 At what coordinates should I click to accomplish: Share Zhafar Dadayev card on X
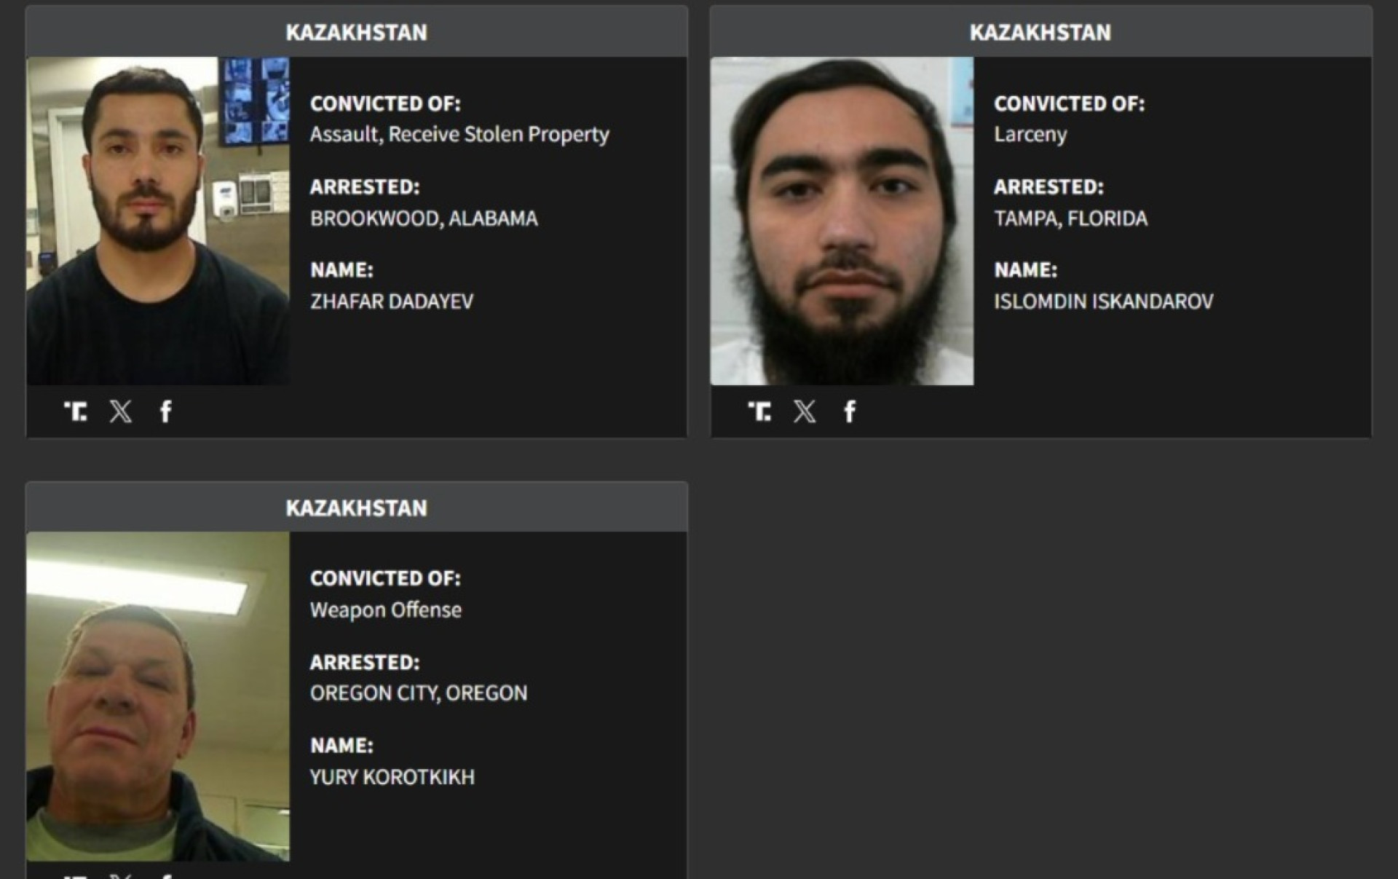[121, 411]
